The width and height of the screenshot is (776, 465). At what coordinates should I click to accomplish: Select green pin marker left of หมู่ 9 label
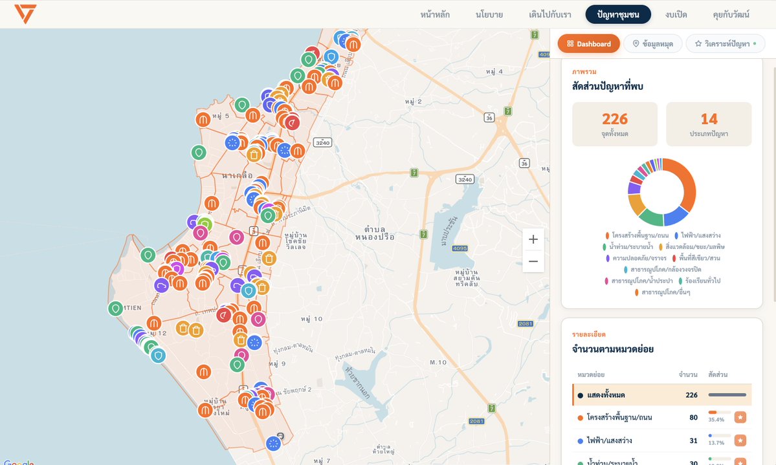237,365
